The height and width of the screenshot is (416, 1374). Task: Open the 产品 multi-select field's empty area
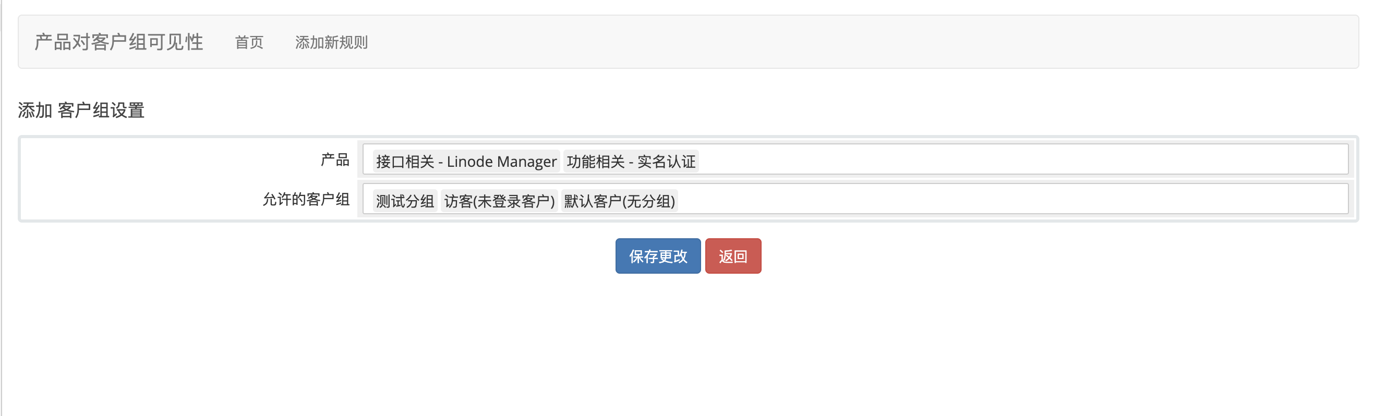tap(1014, 160)
